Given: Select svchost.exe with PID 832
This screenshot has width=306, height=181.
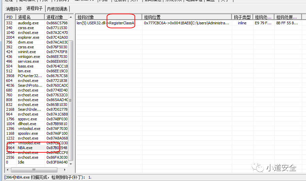Looking at the screenshot, I should click(x=36, y=105).
